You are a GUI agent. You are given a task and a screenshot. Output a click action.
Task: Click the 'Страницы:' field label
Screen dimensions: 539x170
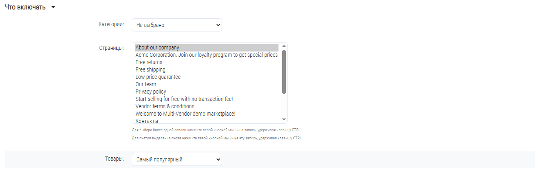[112, 48]
